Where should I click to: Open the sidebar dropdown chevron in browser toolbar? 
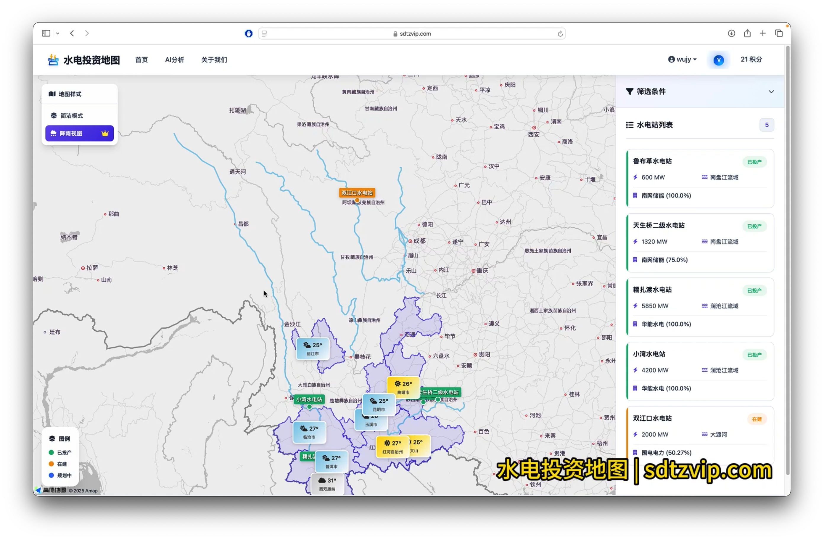(58, 33)
